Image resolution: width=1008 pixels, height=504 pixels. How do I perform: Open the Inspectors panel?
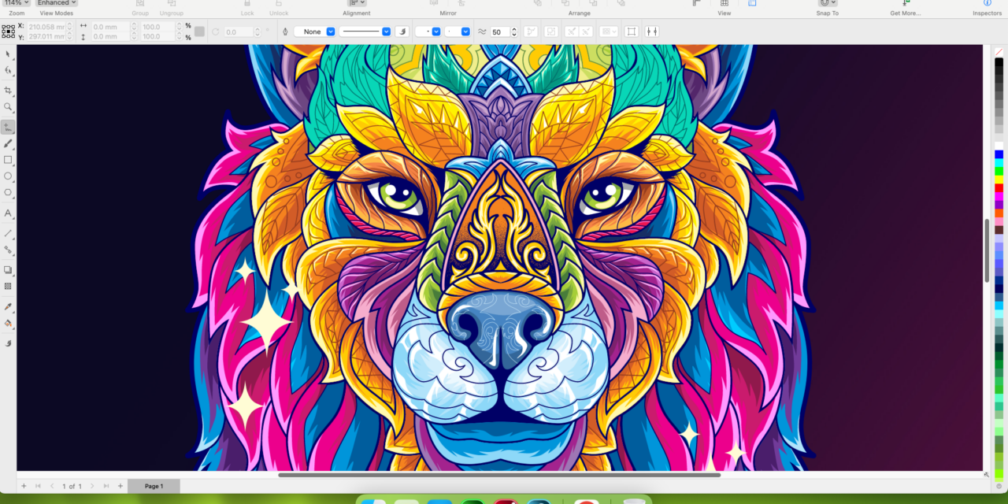click(987, 8)
